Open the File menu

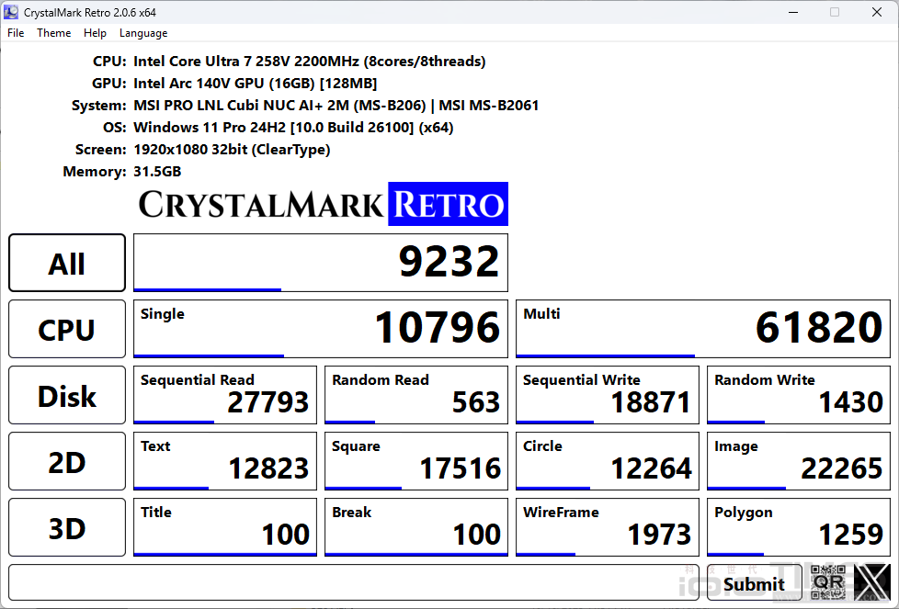pos(16,33)
